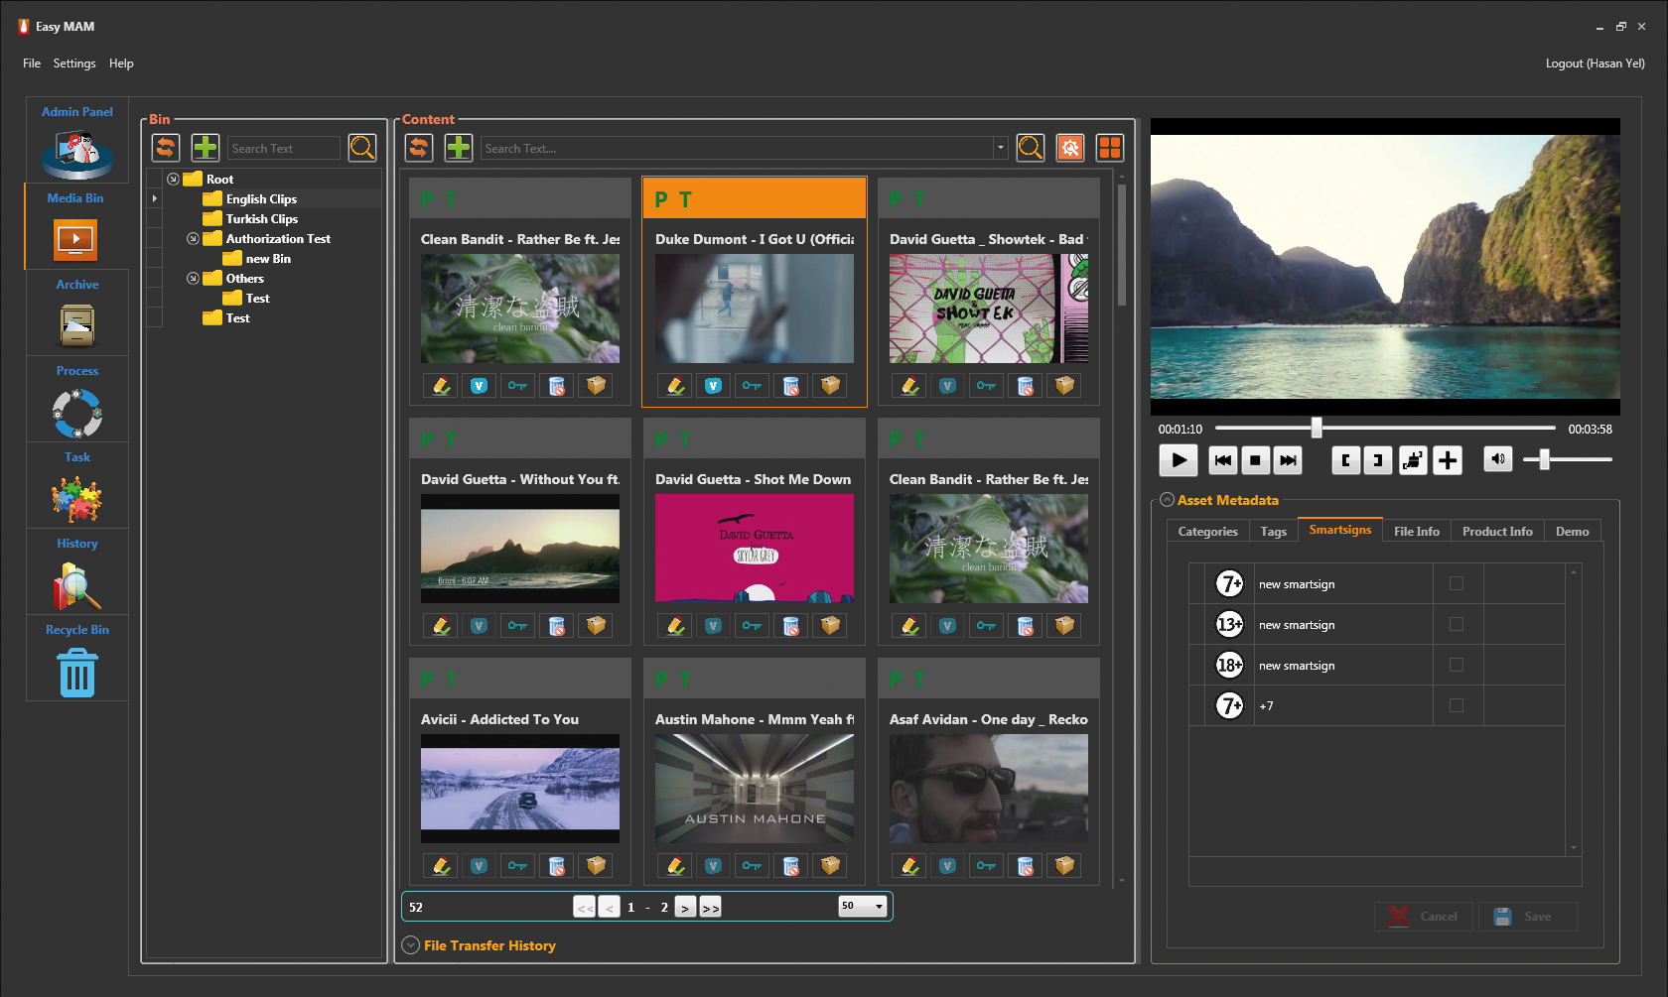This screenshot has width=1668, height=997.
Task: Open the content search text dropdown
Action: pyautogui.click(x=1001, y=148)
